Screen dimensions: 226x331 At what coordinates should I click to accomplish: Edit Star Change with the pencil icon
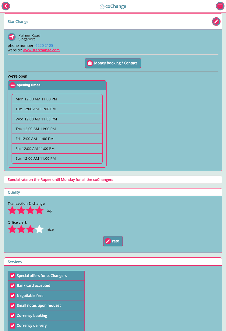tap(216, 22)
